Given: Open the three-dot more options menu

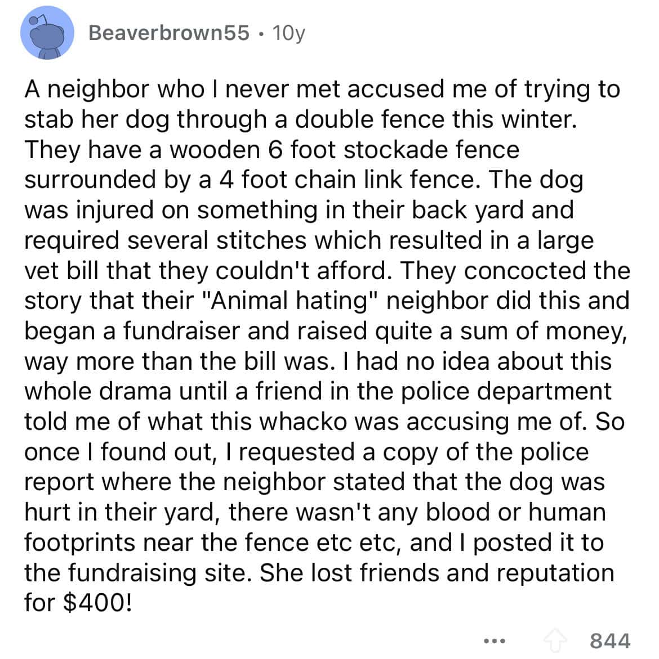Looking at the screenshot, I should click(495, 640).
